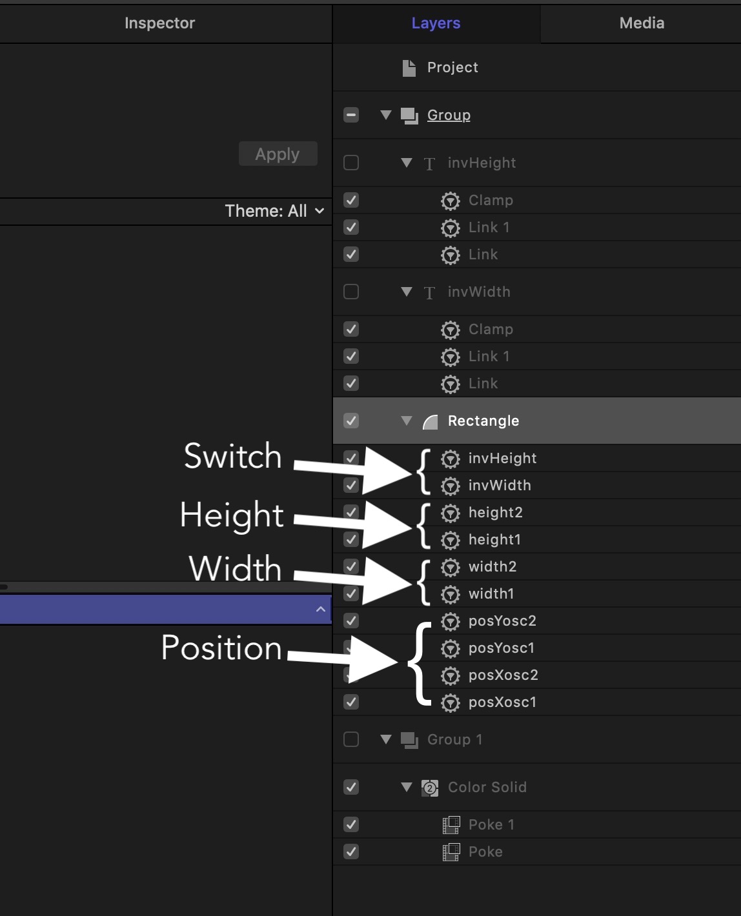Click the Group 1 layer stack icon
The height and width of the screenshot is (916, 741).
pos(409,740)
